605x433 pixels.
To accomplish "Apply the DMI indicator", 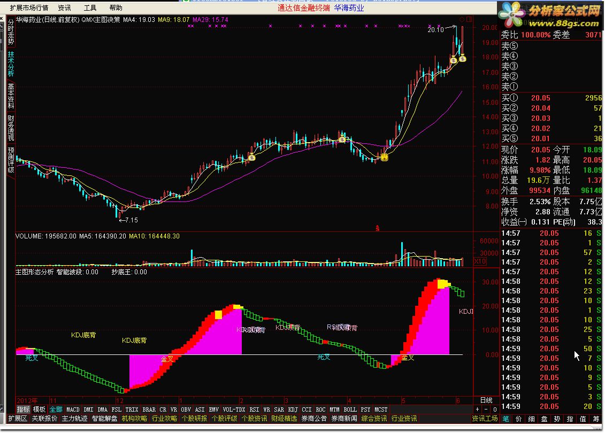I will click(89, 409).
